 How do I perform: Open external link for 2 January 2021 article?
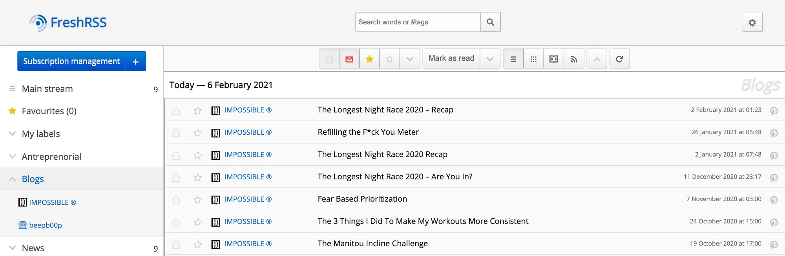[x=774, y=155]
